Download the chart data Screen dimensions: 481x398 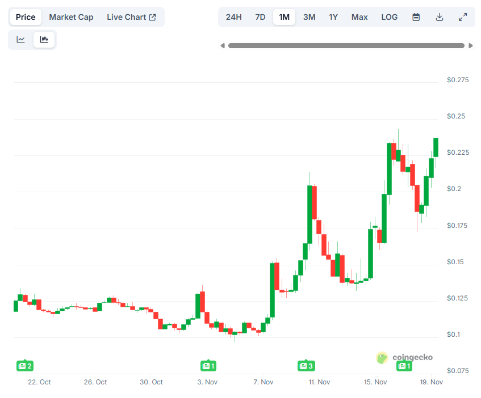[x=440, y=17]
